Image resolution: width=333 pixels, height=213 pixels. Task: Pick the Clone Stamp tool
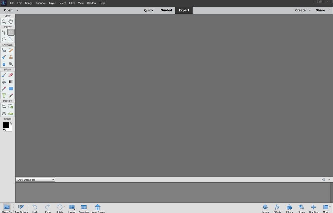tap(11, 57)
